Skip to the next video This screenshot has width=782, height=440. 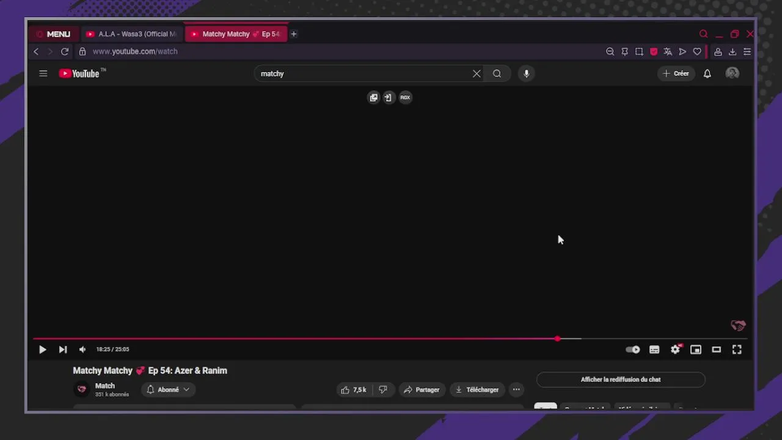(62, 350)
